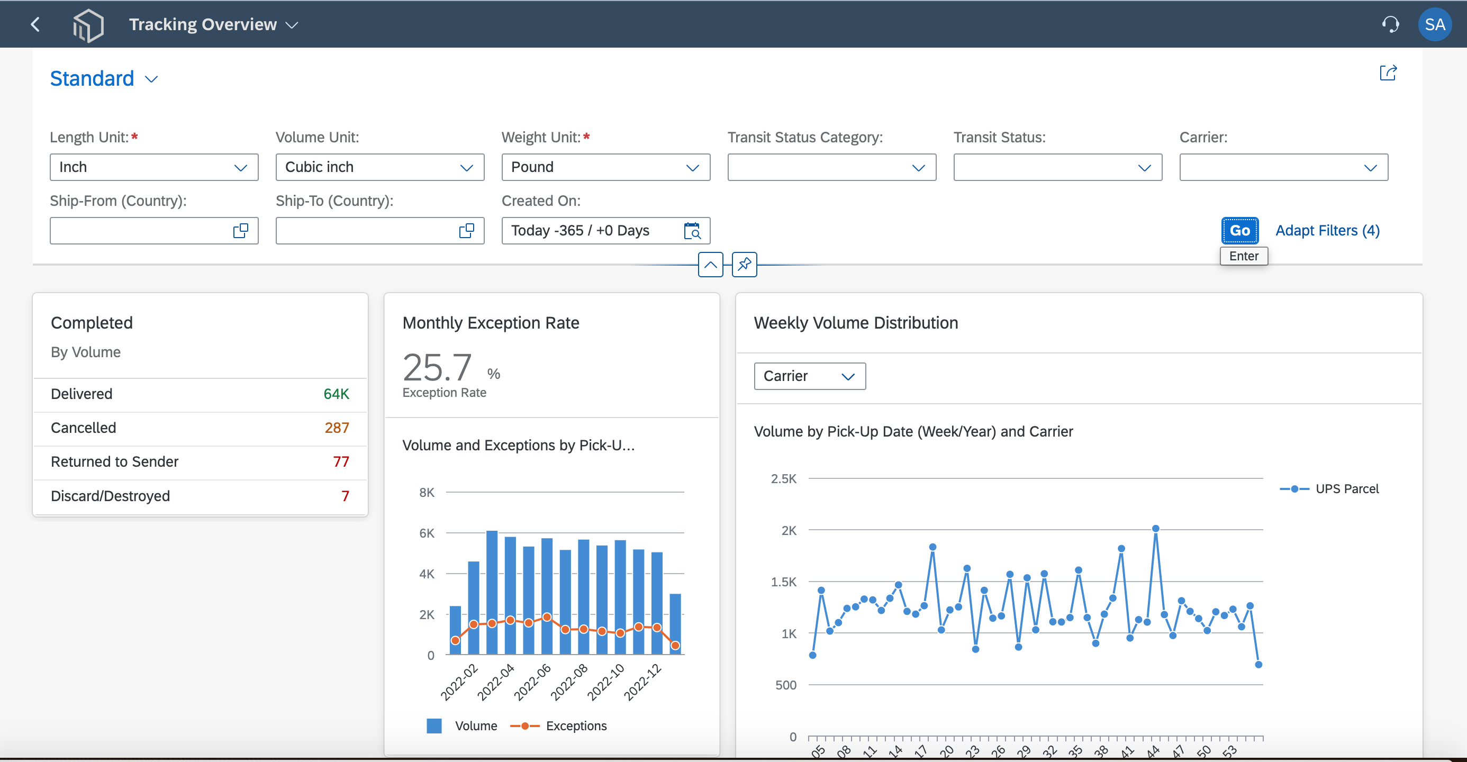Open the Standard variant dropdown
1467x762 pixels.
coord(151,79)
